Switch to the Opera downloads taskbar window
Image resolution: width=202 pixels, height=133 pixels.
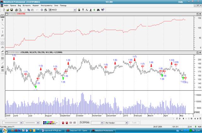click(77, 131)
